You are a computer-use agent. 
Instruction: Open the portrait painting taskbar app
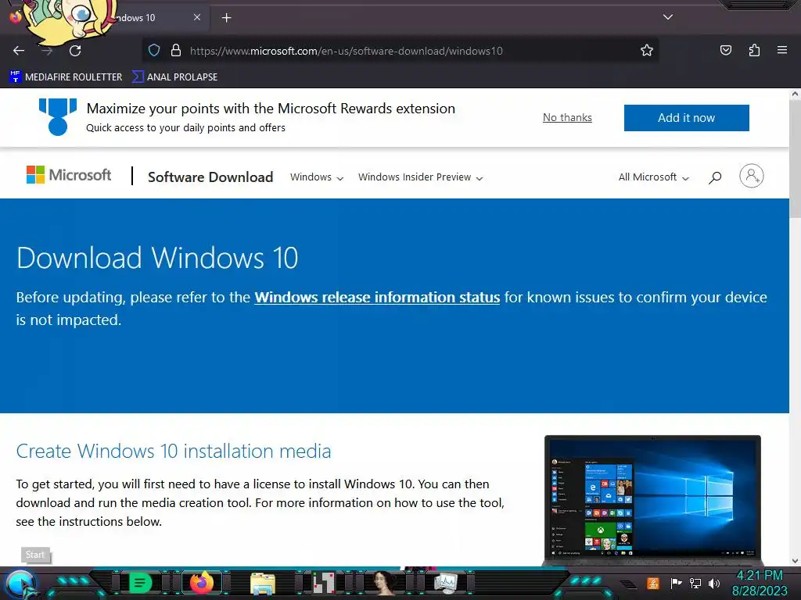[385, 583]
